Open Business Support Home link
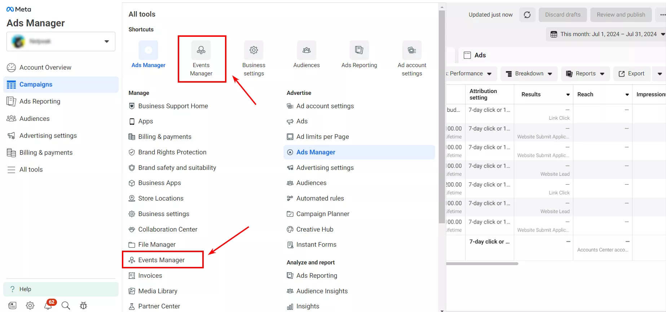 tap(173, 106)
